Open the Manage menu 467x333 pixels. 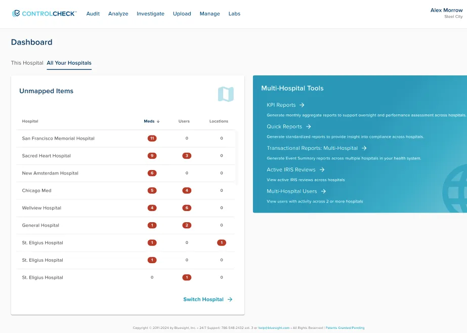tap(209, 14)
